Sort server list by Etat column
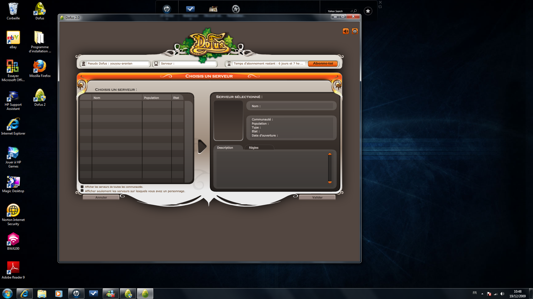This screenshot has width=533, height=299. pyautogui.click(x=178, y=98)
